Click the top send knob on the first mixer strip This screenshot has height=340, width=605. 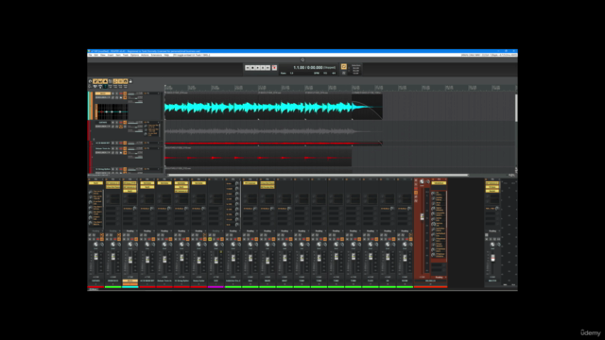tap(91, 192)
